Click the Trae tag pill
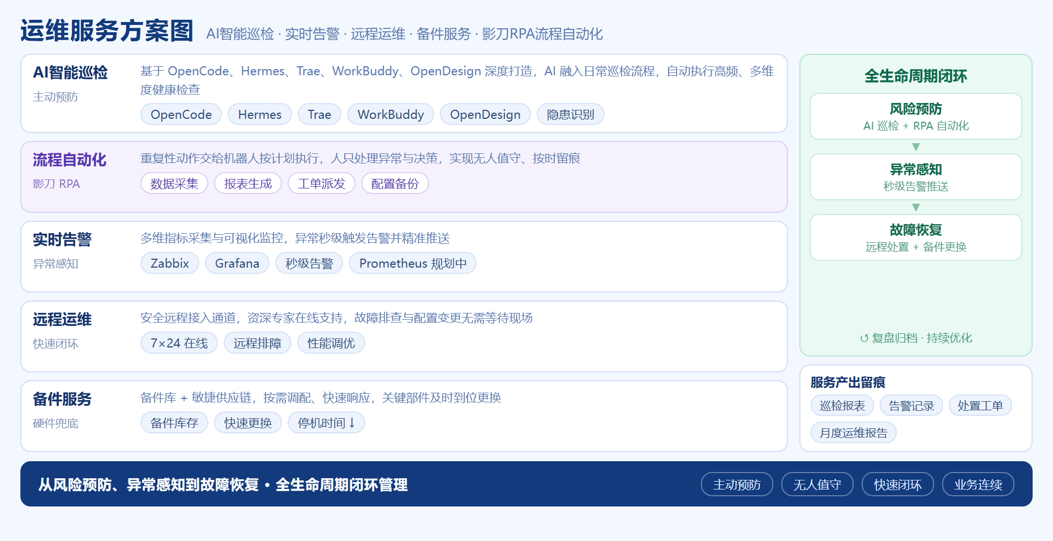The height and width of the screenshot is (541, 1053). coord(319,114)
